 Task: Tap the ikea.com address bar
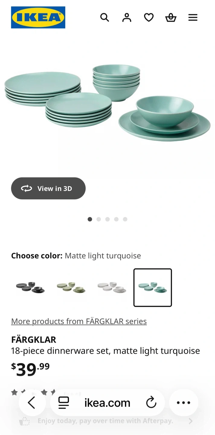pos(107,403)
